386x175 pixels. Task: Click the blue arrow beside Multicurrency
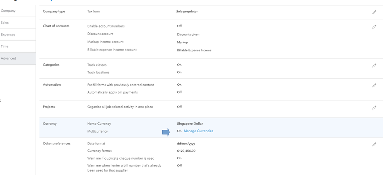coord(166,132)
